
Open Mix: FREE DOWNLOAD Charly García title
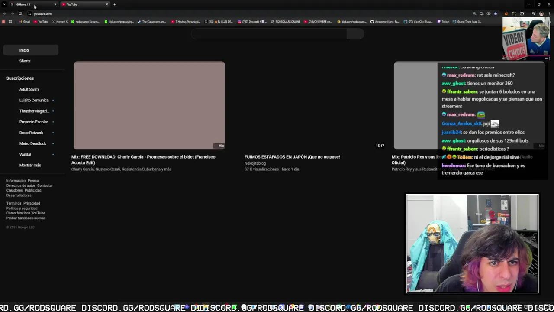[143, 159]
